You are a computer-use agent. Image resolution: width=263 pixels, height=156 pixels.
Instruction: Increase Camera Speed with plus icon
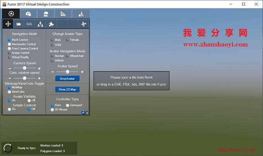click(x=39, y=69)
